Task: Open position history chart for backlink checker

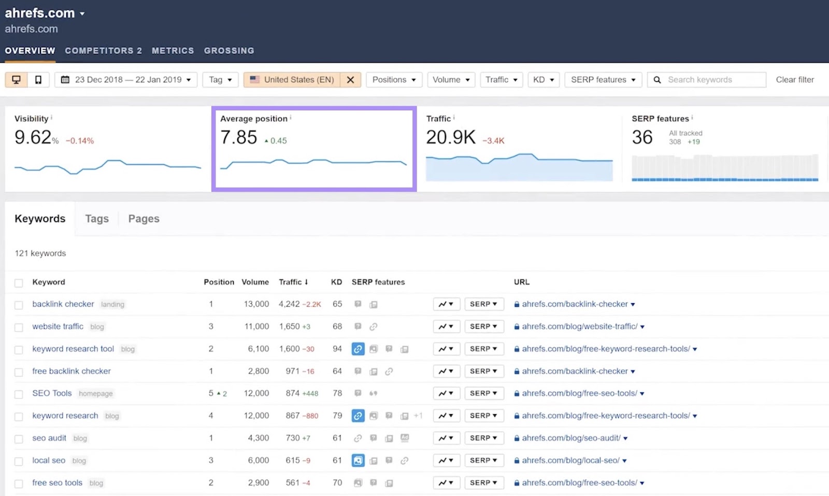Action: click(x=446, y=304)
